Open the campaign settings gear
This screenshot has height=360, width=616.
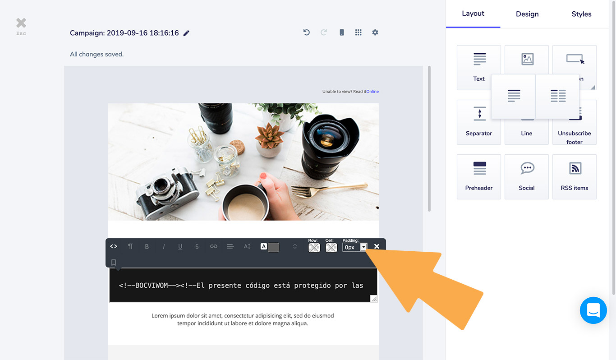[x=375, y=32]
